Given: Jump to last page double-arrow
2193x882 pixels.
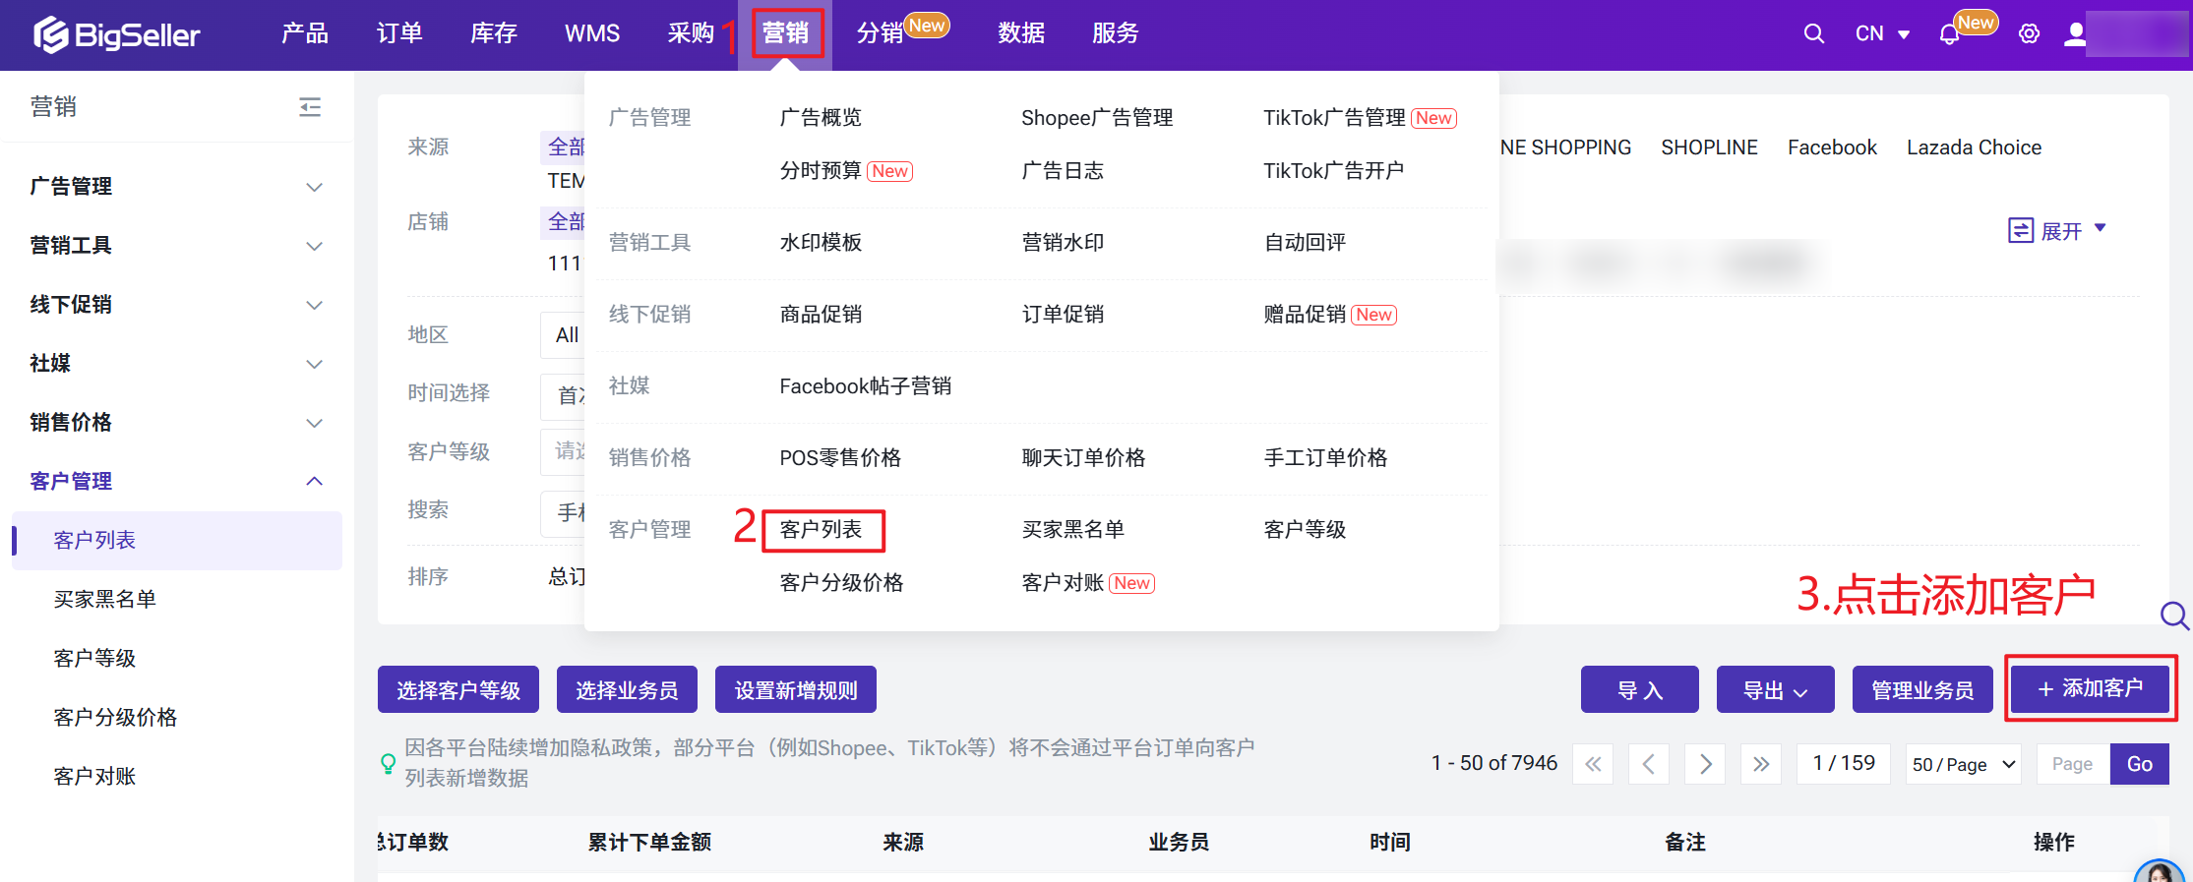Looking at the screenshot, I should (x=1760, y=764).
